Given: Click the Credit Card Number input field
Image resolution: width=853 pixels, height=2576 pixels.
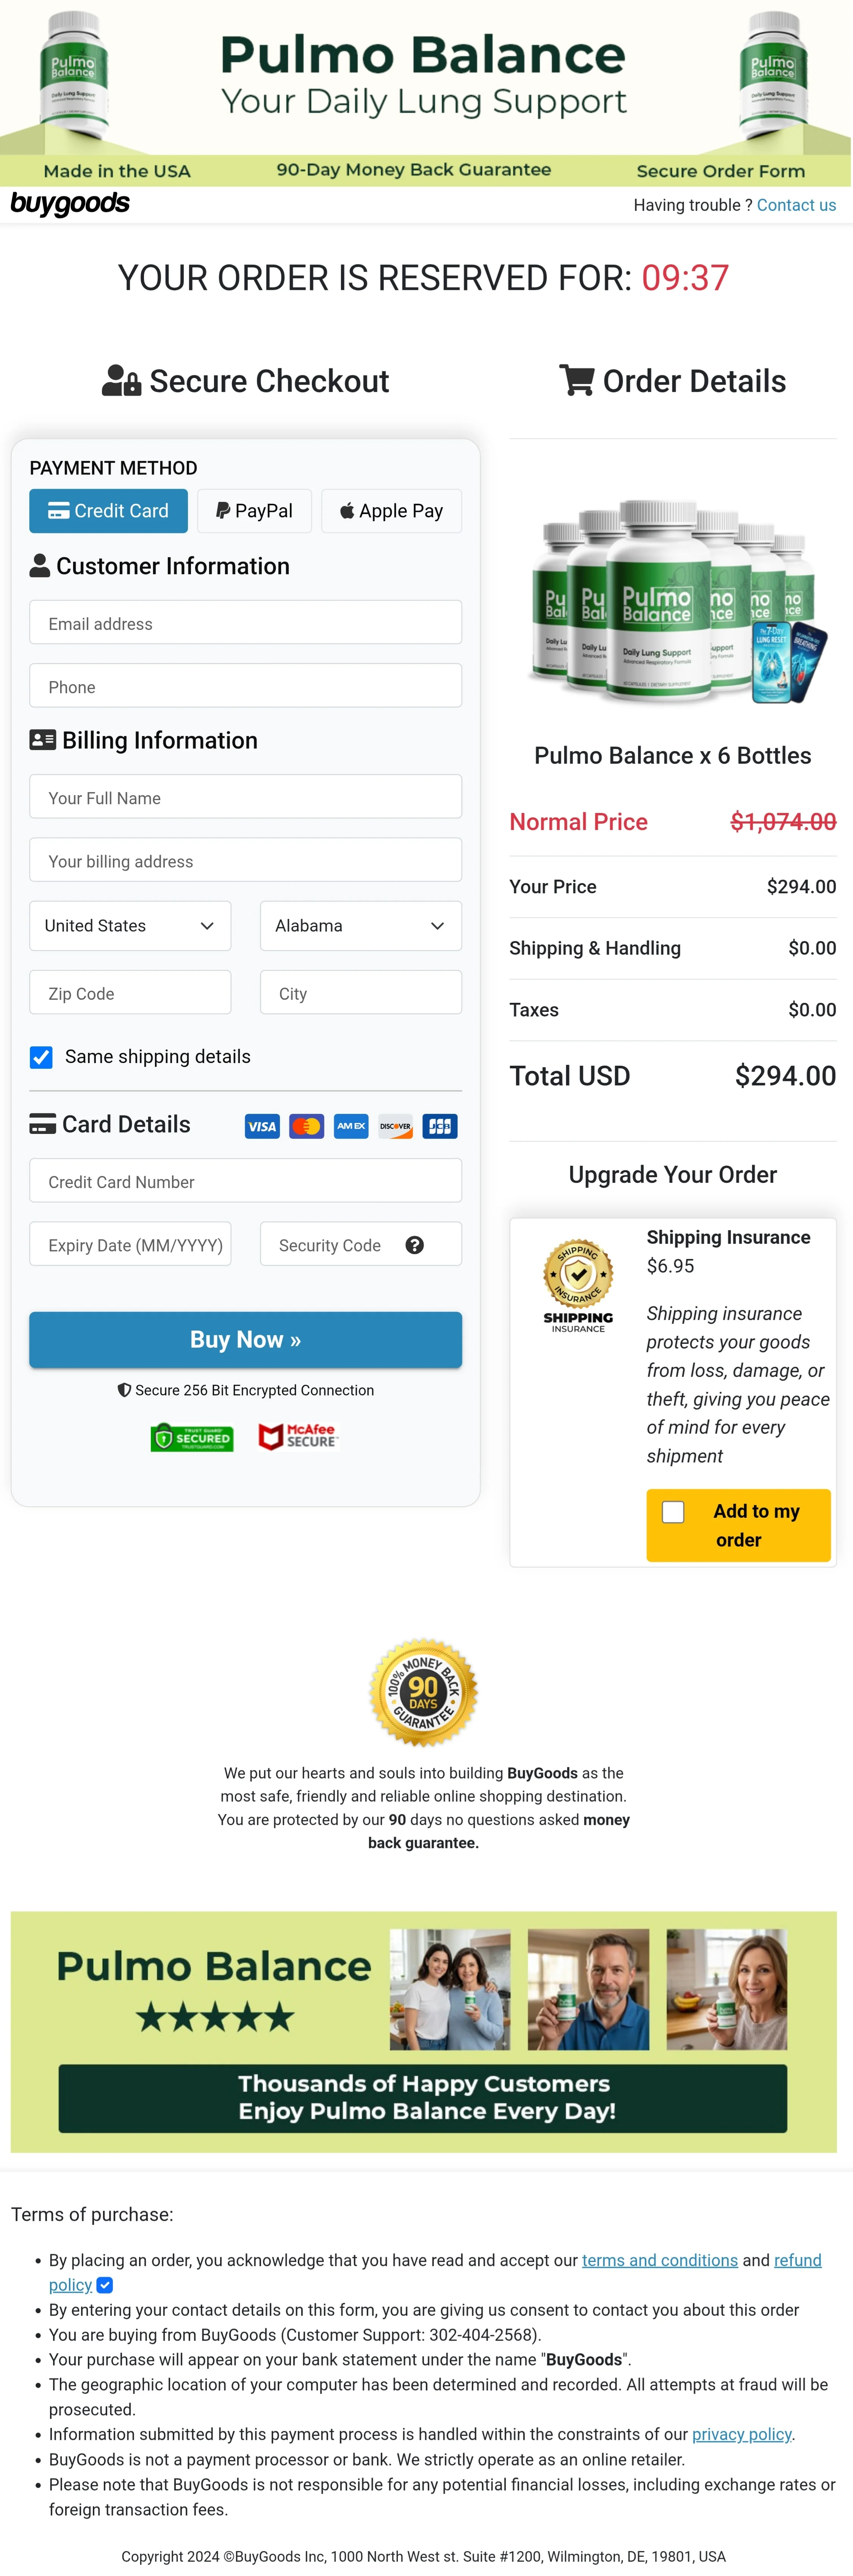Looking at the screenshot, I should tap(245, 1181).
